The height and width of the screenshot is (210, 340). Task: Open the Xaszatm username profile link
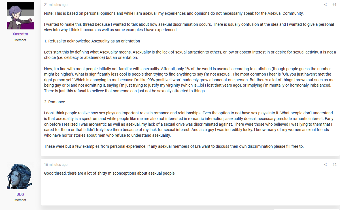coord(20,34)
